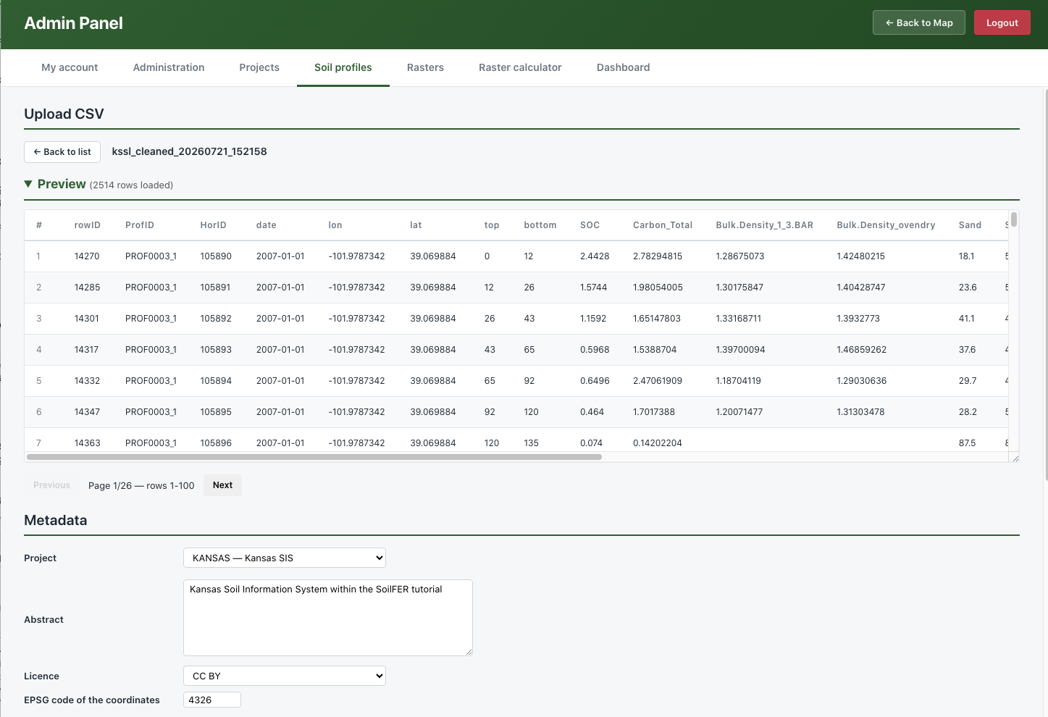Focus the Abstract text area
This screenshot has height=717, width=1048.
coord(328,618)
